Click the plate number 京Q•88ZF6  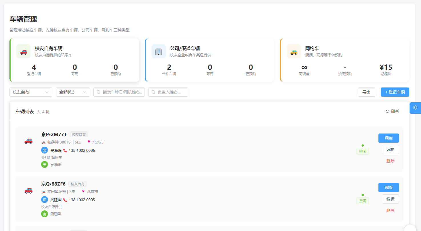[x=53, y=184]
